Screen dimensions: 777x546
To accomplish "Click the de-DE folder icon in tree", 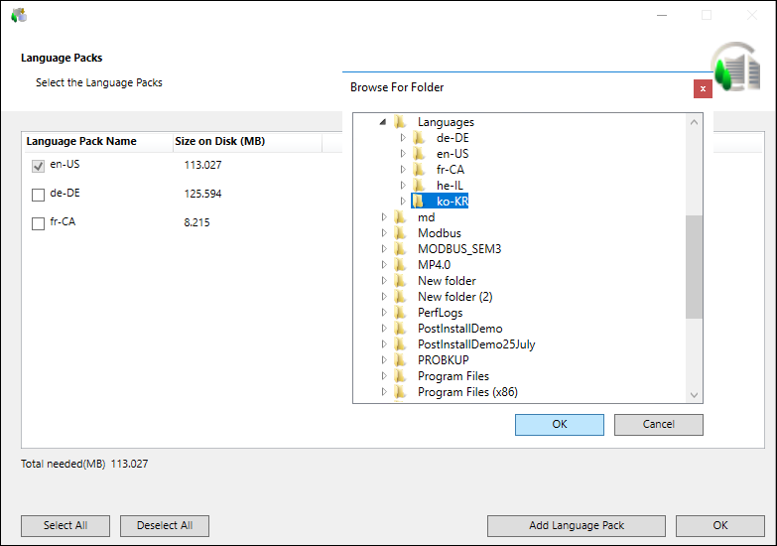I will coord(419,138).
